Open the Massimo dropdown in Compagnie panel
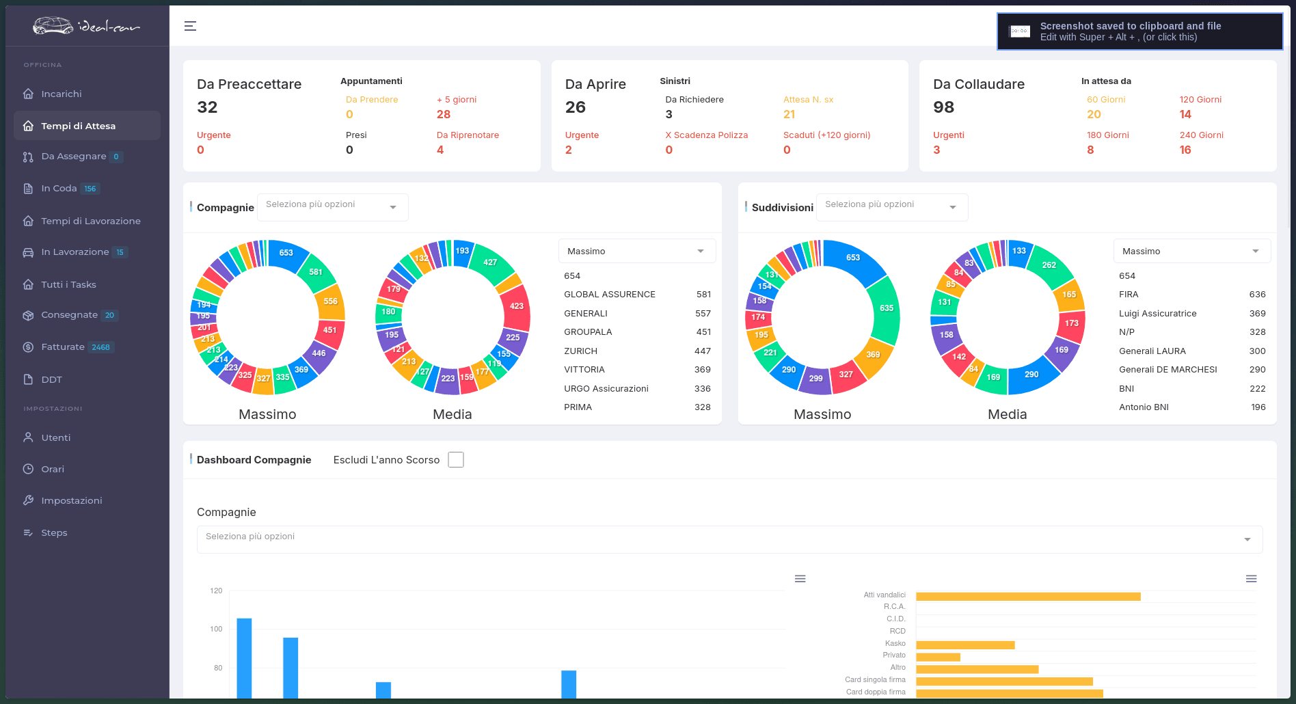1296x704 pixels. point(637,251)
